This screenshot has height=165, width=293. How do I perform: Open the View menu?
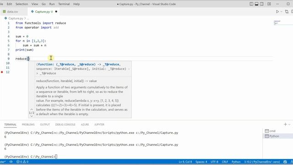pyautogui.click(x=35, y=4)
